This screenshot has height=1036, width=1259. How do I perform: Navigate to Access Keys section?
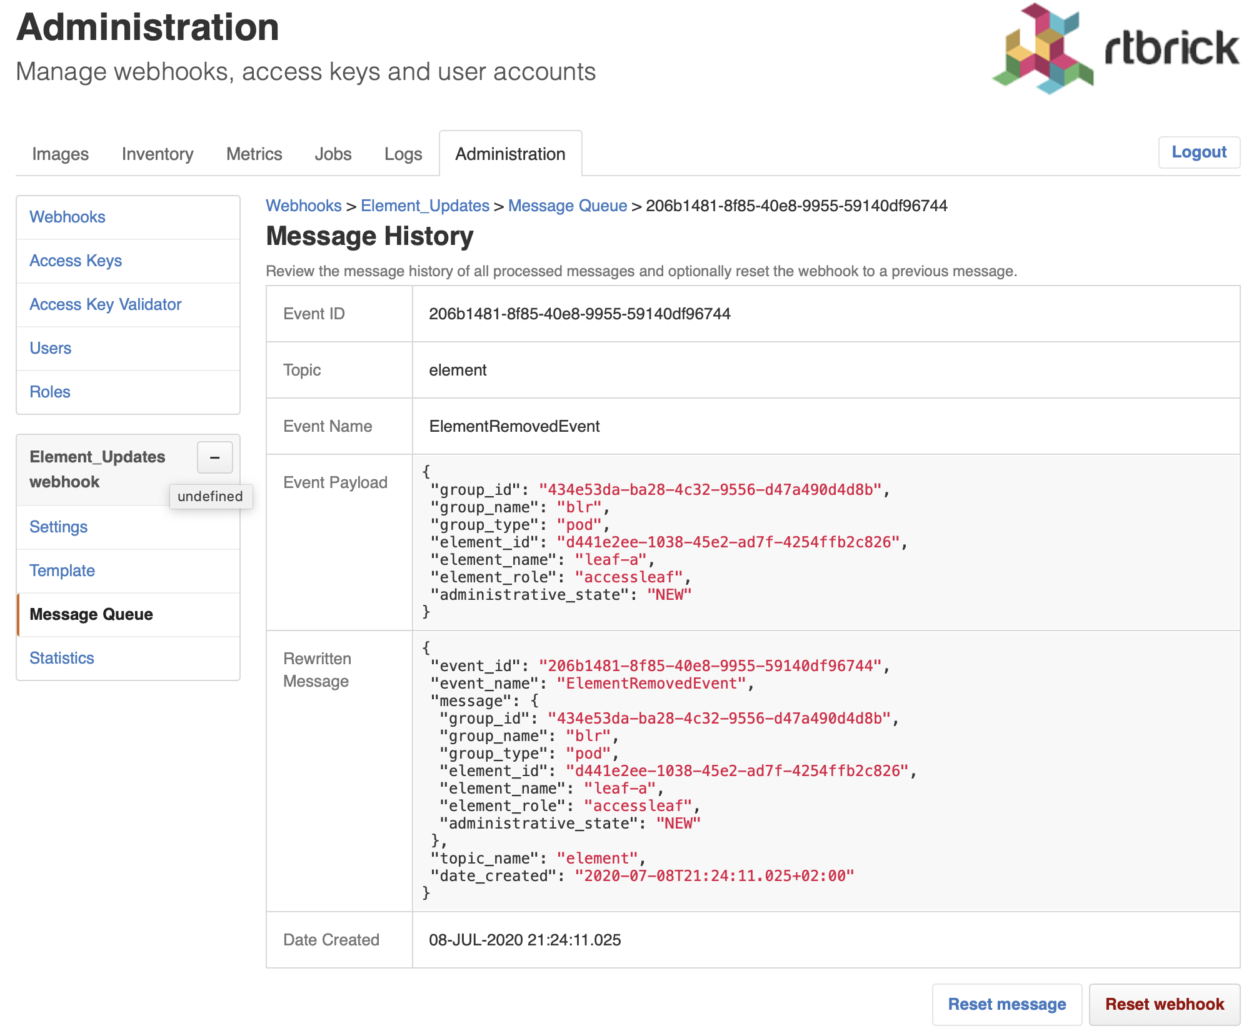75,261
